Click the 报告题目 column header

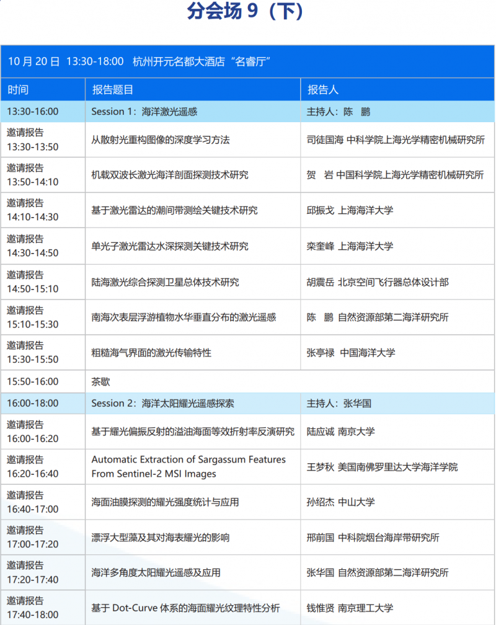(x=113, y=90)
